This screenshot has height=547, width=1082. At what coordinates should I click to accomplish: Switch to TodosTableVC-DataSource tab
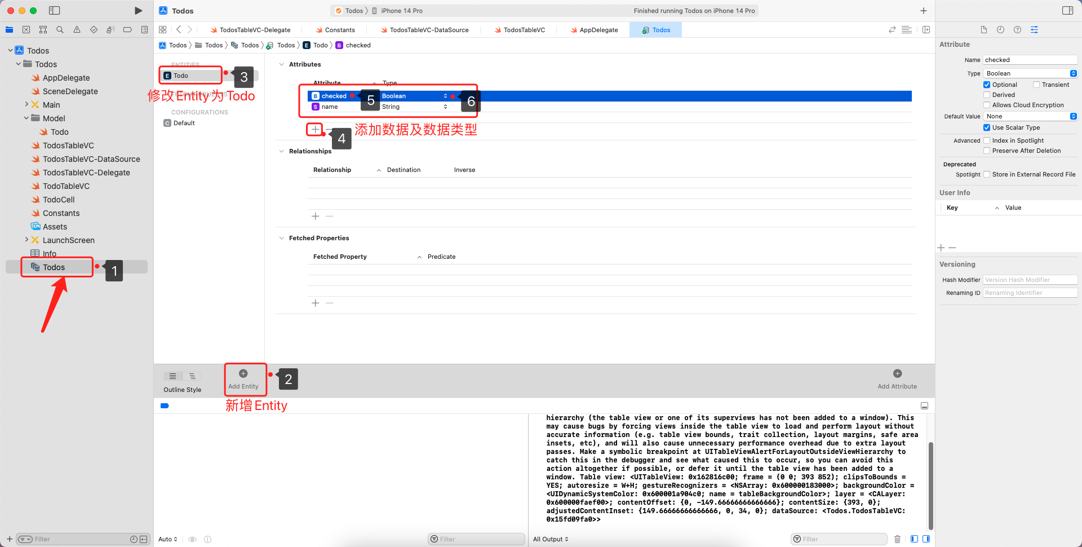[x=424, y=30]
